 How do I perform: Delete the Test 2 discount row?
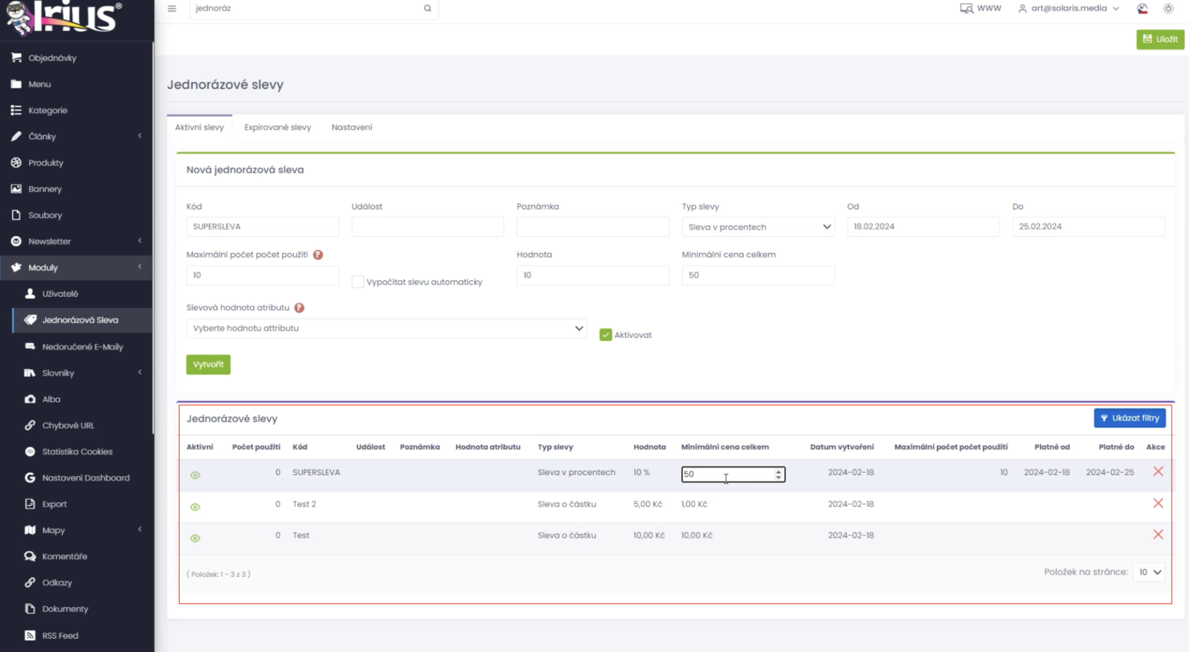click(x=1158, y=504)
